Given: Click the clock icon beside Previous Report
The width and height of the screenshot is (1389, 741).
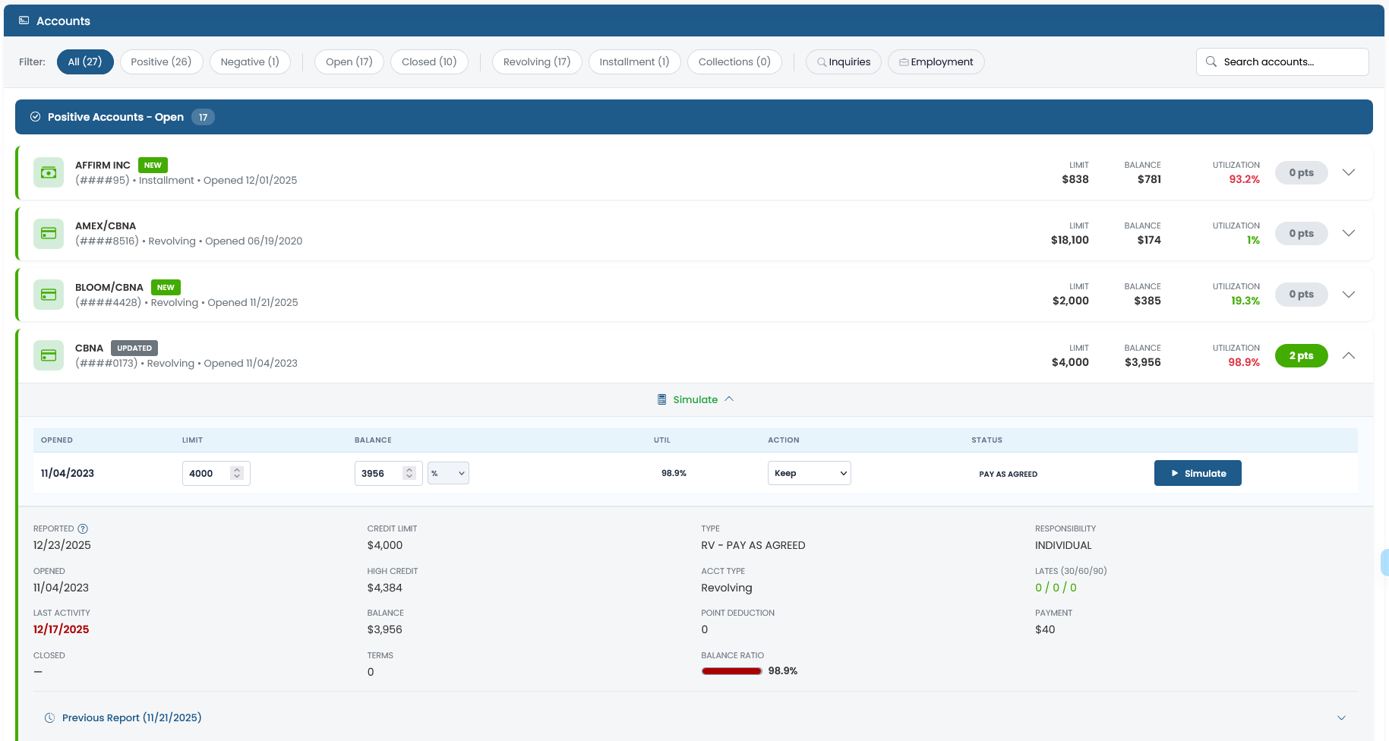Looking at the screenshot, I should coord(49,717).
